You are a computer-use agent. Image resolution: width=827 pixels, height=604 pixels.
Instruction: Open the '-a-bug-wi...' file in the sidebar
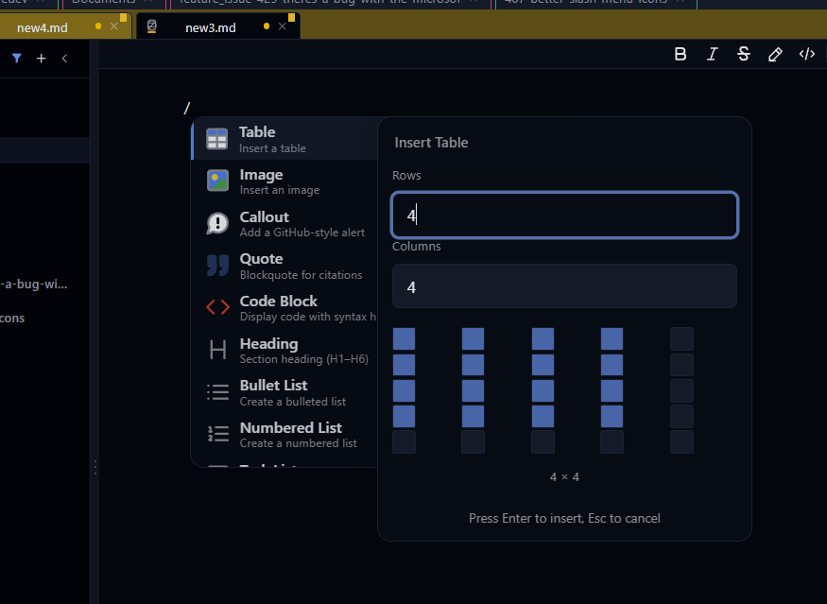pyautogui.click(x=34, y=284)
